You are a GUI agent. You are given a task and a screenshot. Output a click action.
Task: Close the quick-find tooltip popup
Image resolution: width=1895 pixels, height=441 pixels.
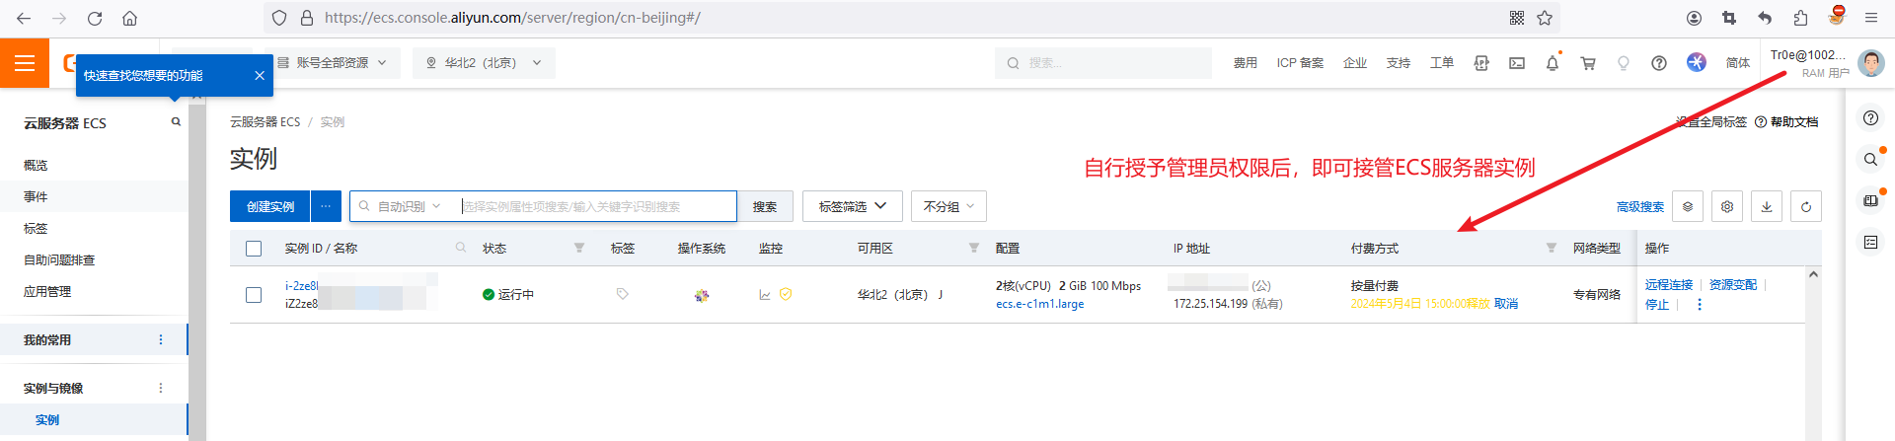pos(259,76)
